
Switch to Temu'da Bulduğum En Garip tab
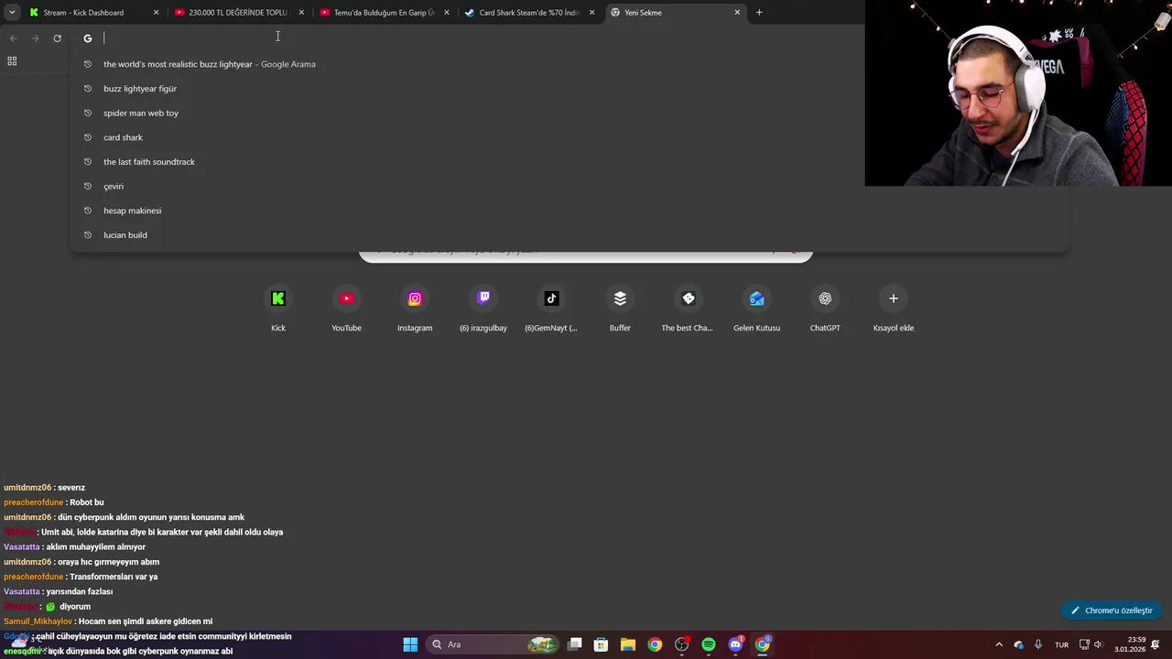click(x=384, y=12)
